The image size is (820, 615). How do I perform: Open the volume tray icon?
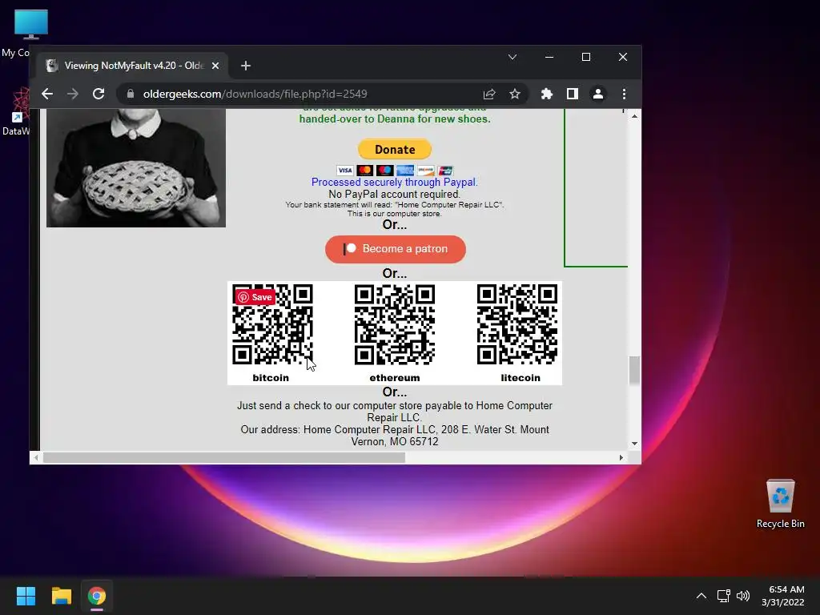click(x=743, y=596)
